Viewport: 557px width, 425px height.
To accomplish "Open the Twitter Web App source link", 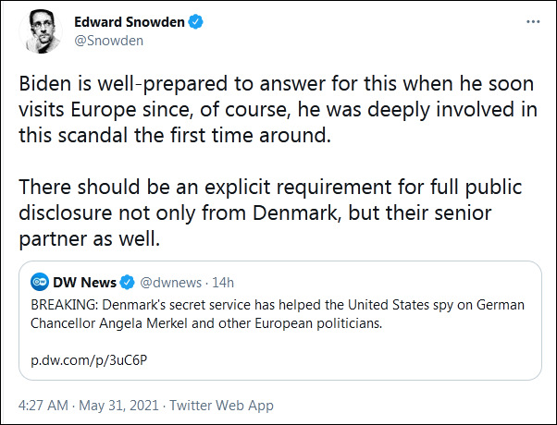I will click(x=223, y=406).
